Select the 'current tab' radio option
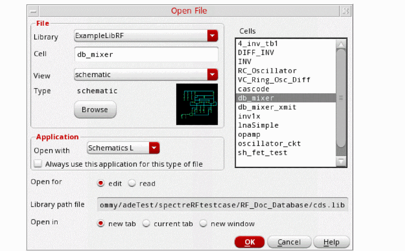This screenshot has height=251, width=405. [x=147, y=223]
